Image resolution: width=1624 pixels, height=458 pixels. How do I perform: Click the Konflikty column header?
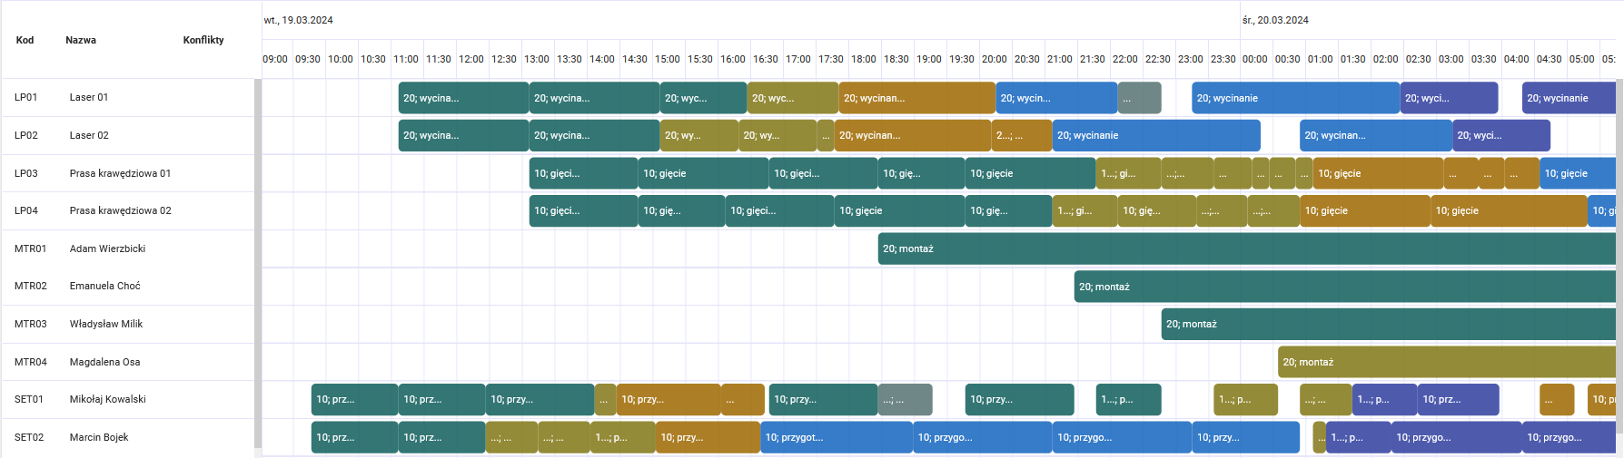tap(203, 40)
